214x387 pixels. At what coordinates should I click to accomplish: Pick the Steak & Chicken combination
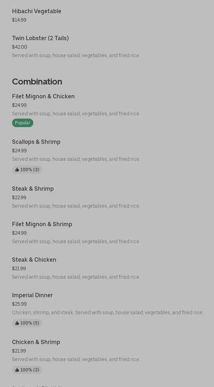tap(34, 260)
